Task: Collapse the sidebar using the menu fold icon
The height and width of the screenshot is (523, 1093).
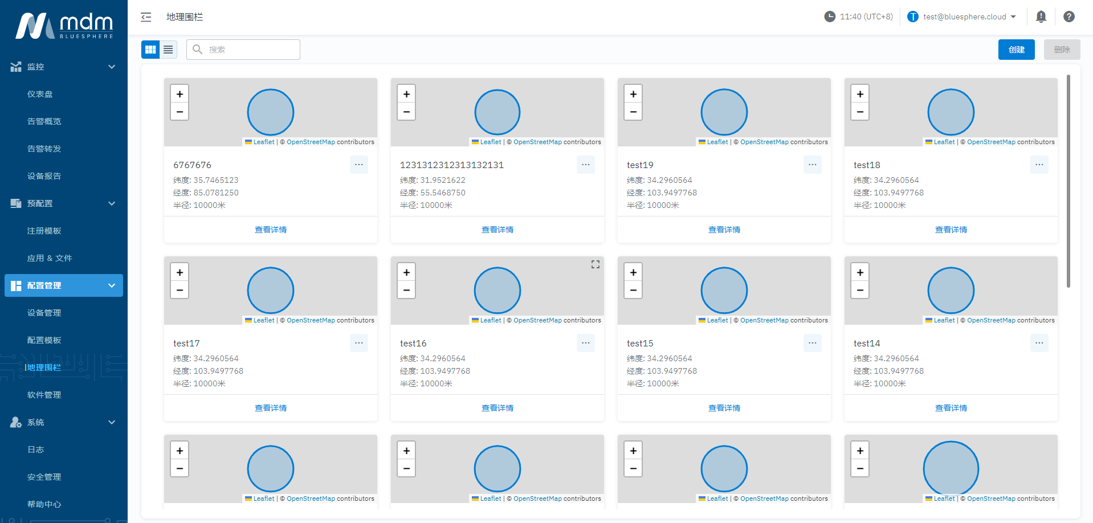Action: pos(146,17)
